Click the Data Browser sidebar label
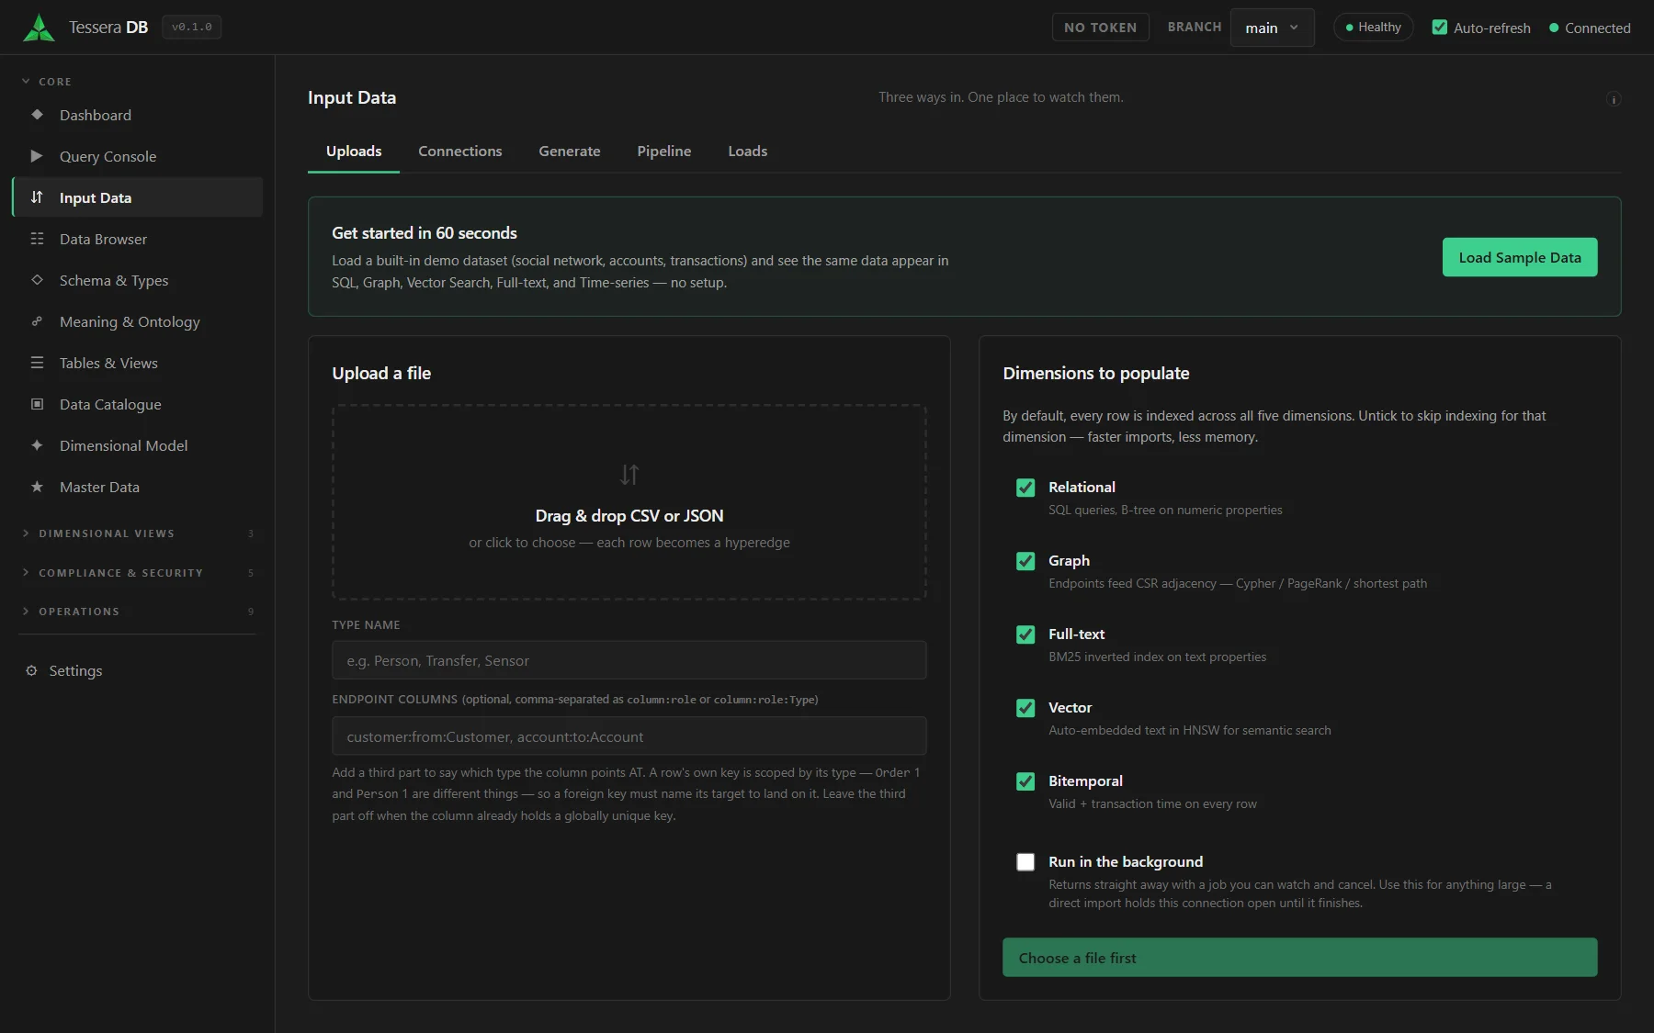 [x=103, y=239]
